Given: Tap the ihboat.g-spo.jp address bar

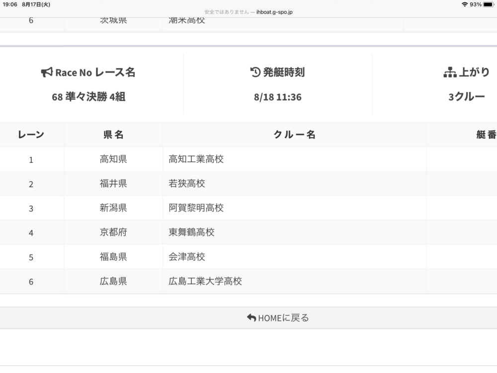Looking at the screenshot, I should [248, 12].
